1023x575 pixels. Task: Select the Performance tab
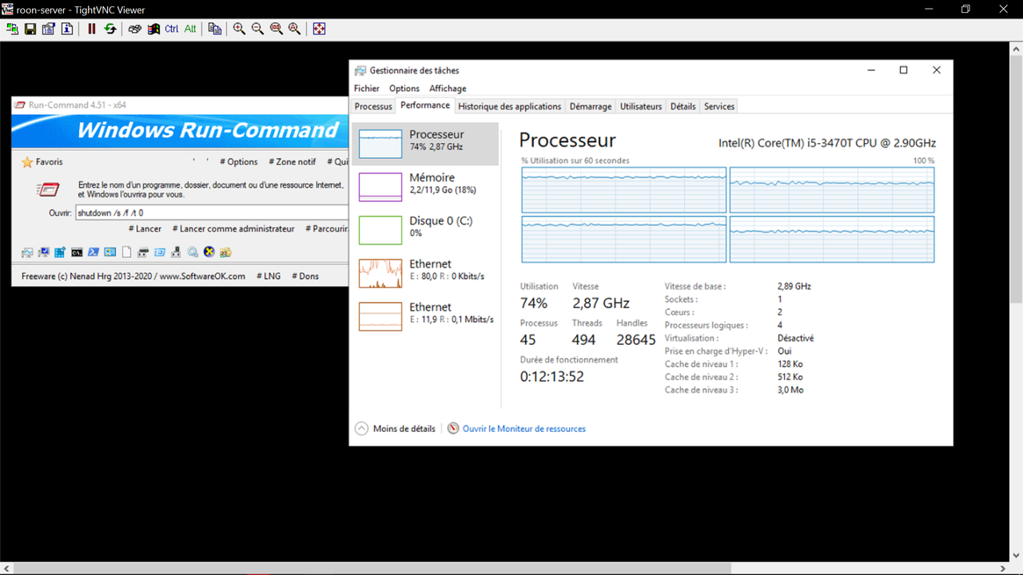(425, 105)
